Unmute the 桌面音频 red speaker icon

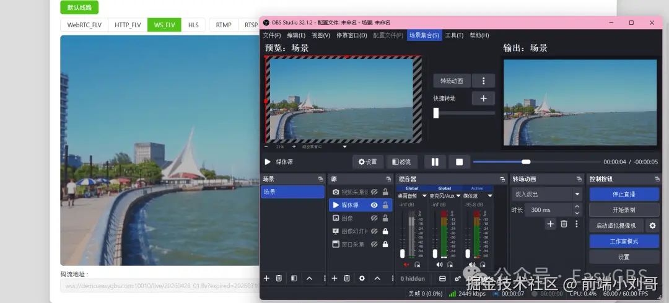pyautogui.click(x=406, y=265)
